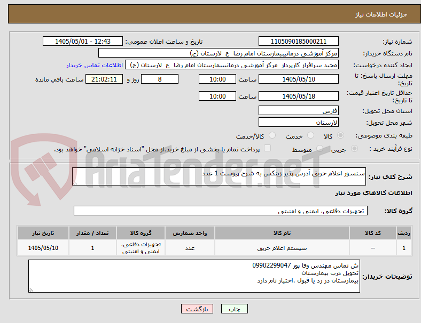Click the price validity date 1405/05/18 field

(x=298, y=96)
